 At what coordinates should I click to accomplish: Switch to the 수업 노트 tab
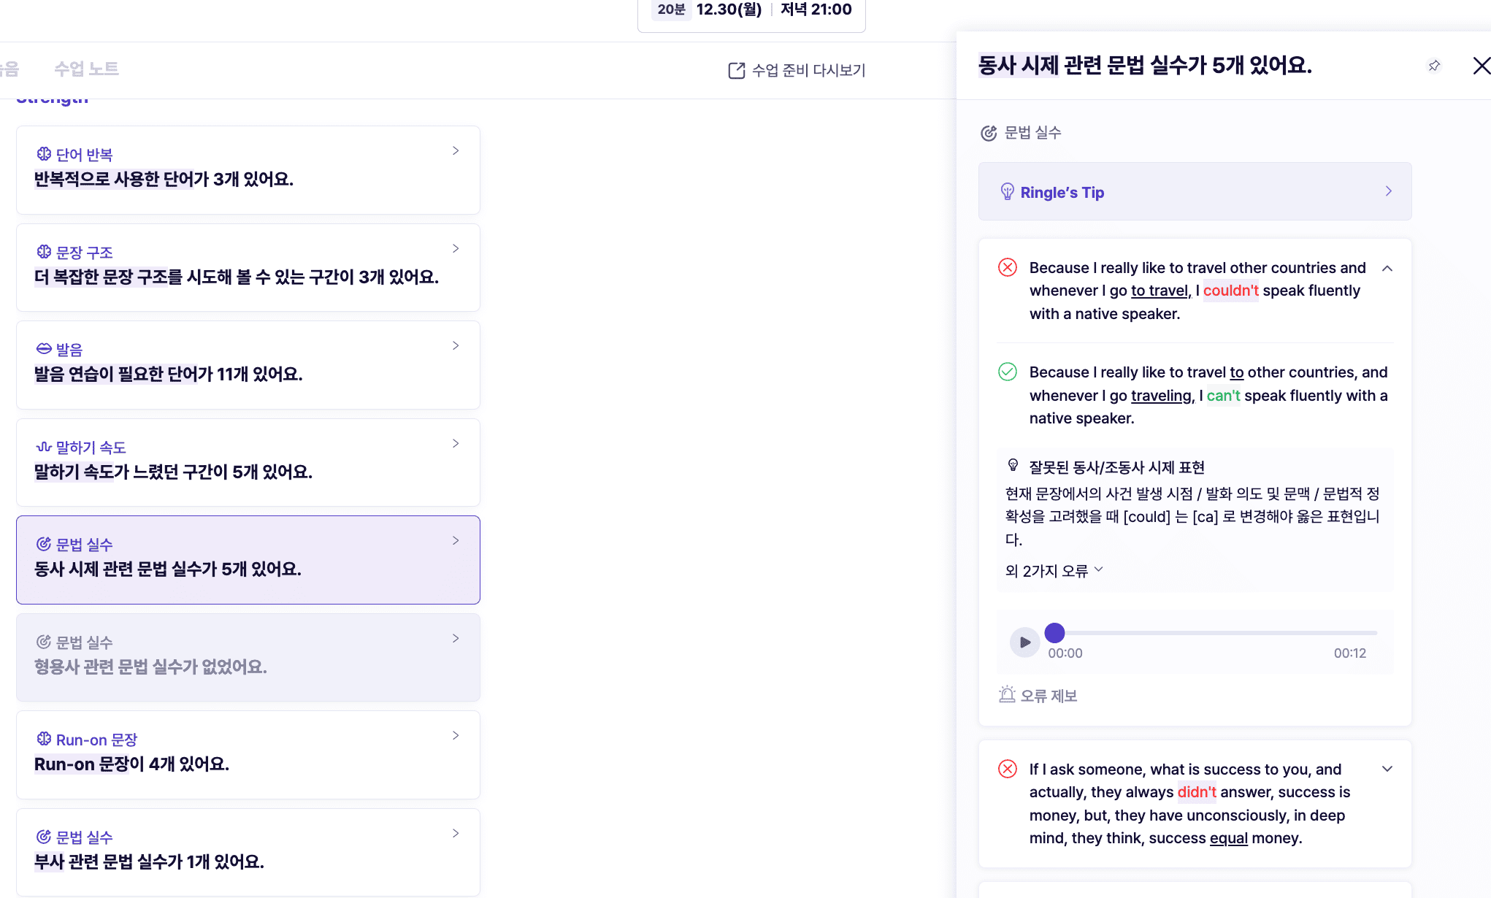86,69
